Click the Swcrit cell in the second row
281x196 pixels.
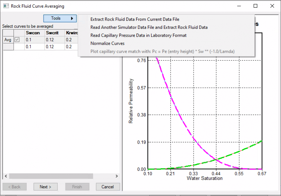pos(54,47)
